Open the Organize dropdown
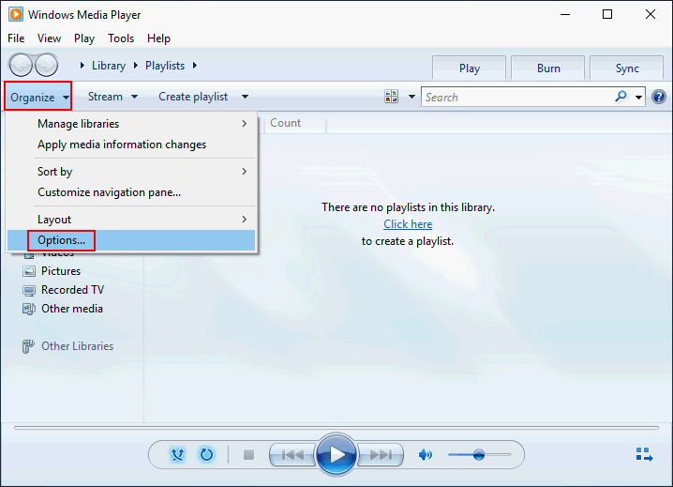This screenshot has width=673, height=487. pyautogui.click(x=38, y=98)
